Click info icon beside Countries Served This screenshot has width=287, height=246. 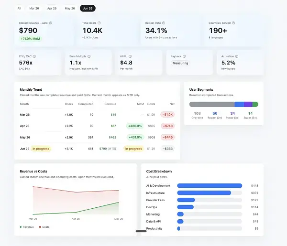233,23
